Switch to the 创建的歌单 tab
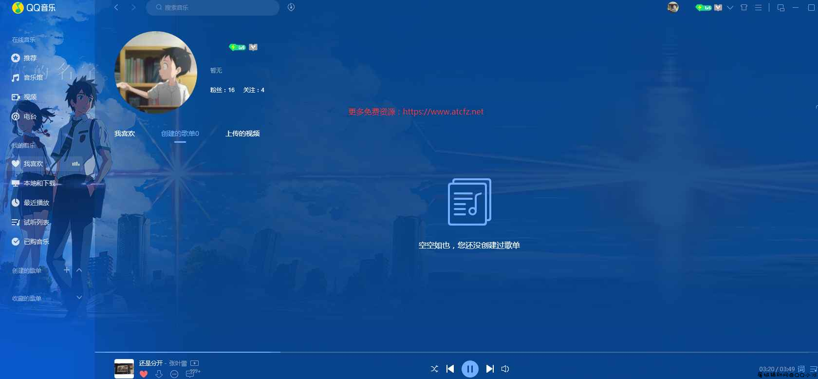818x379 pixels. [x=180, y=133]
